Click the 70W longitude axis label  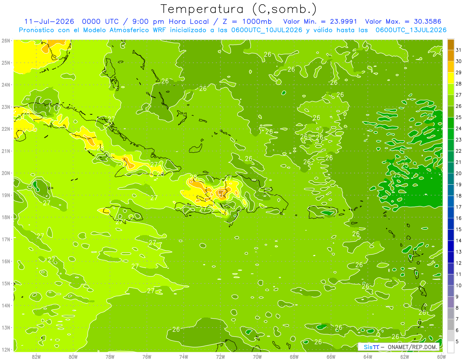(x=257, y=357)
